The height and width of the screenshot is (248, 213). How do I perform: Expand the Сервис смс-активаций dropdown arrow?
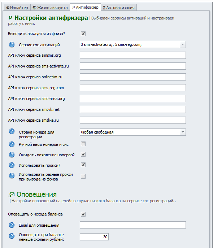click(x=183, y=44)
